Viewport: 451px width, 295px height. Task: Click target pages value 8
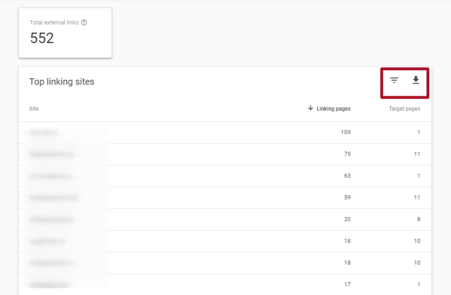418,219
